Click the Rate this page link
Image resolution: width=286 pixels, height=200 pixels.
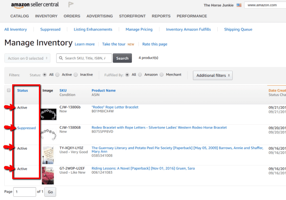click(154, 44)
